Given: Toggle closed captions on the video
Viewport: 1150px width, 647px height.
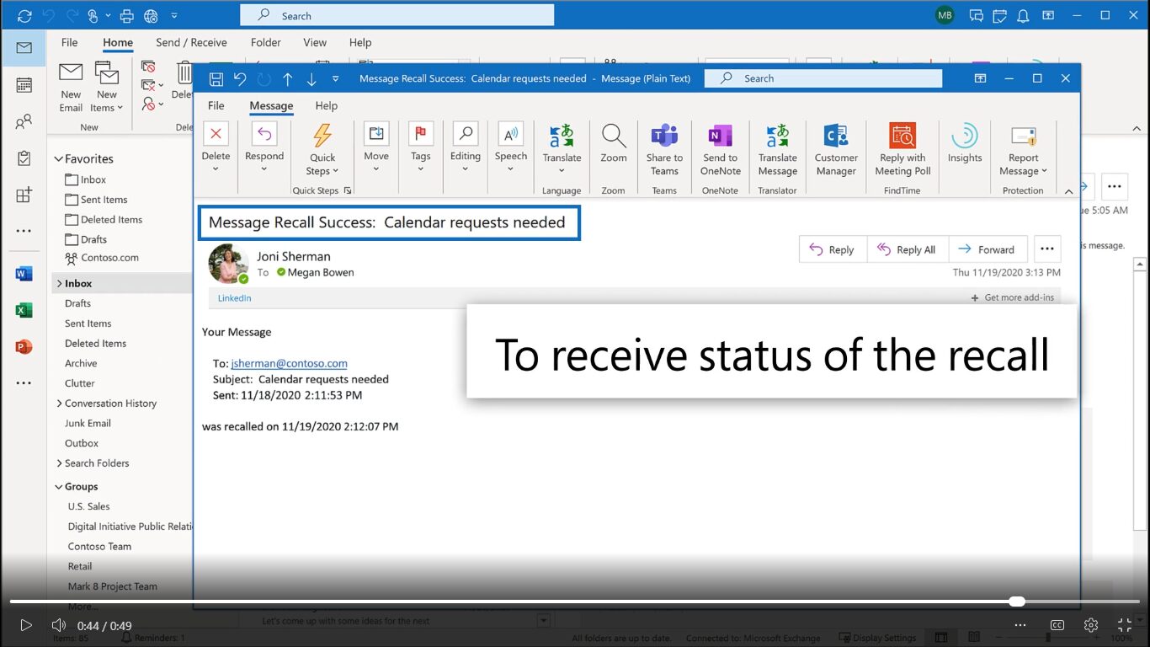Looking at the screenshot, I should point(1057,625).
